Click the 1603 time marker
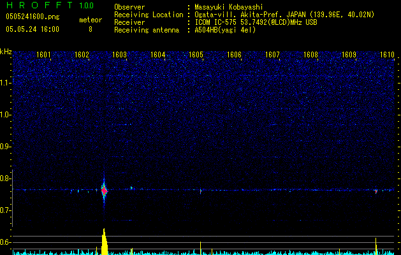Screen dimensions: 401x255 [x=120, y=55]
